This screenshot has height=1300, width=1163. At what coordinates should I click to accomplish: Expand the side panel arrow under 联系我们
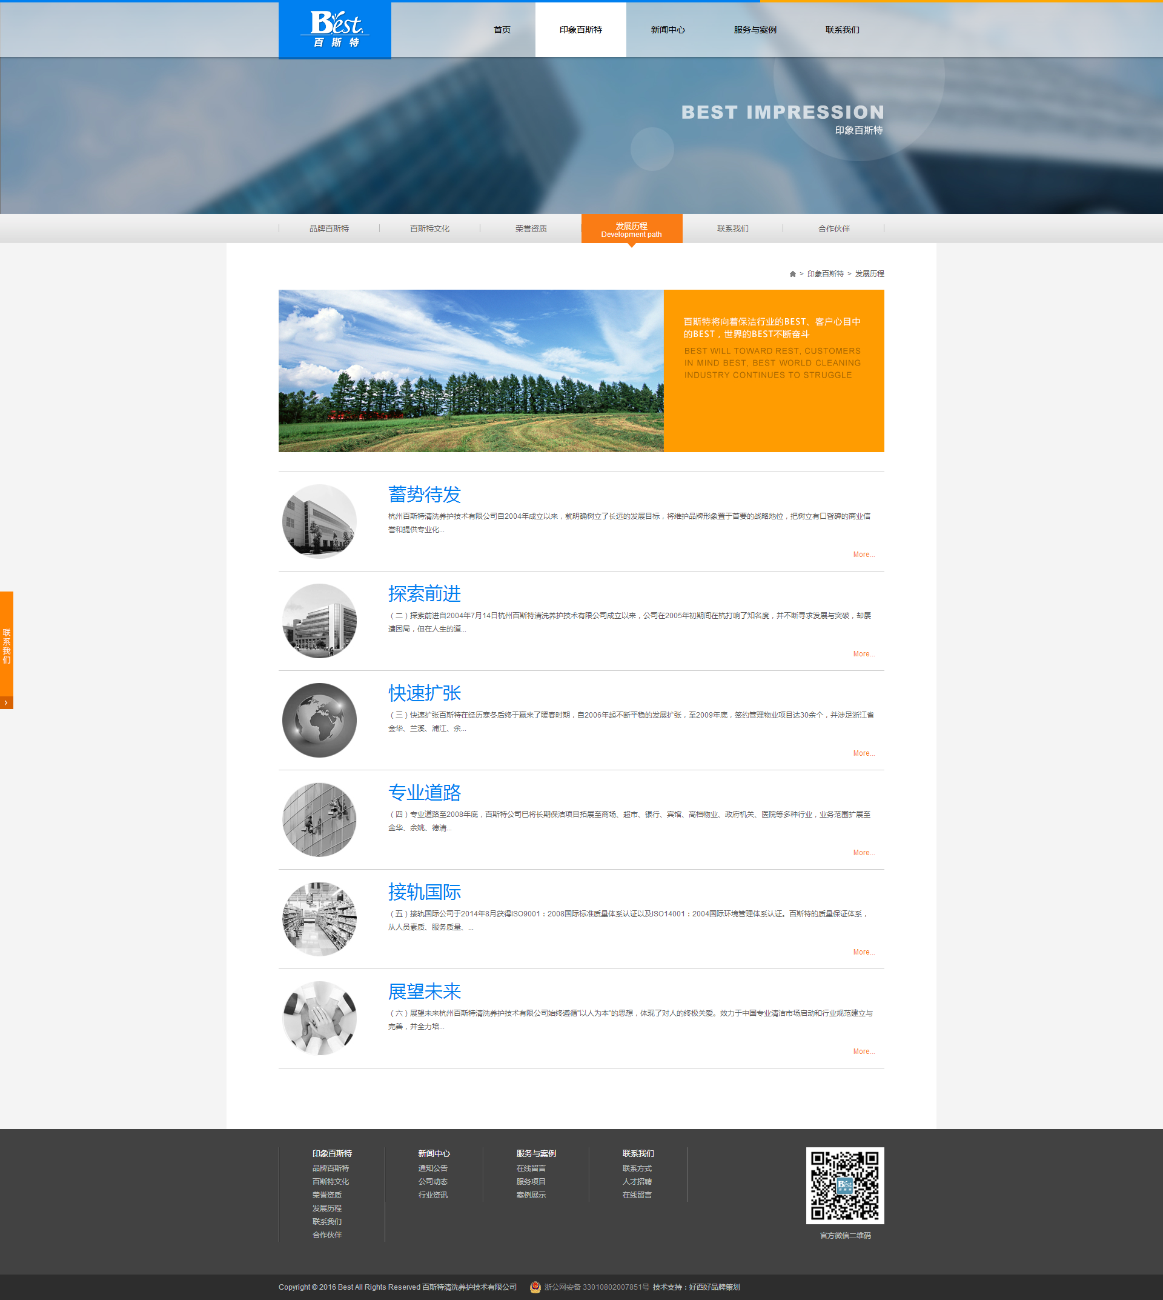point(7,703)
